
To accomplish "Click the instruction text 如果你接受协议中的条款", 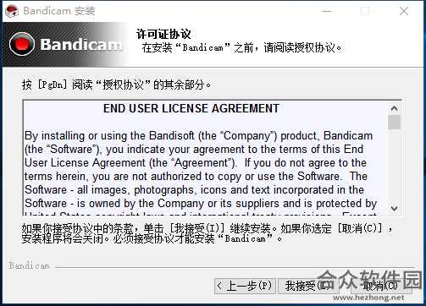I will coord(207,233).
